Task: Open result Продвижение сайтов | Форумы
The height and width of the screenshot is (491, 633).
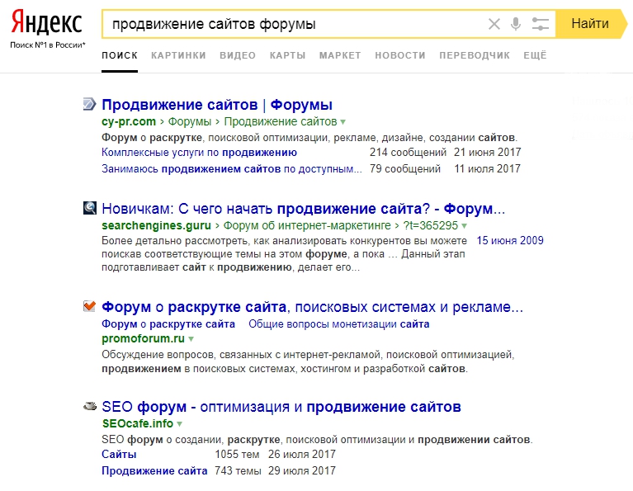Action: point(217,105)
